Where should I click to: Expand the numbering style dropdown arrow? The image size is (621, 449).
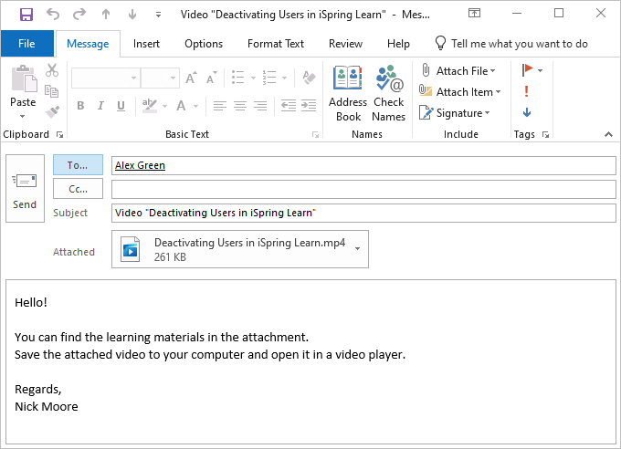coord(284,78)
